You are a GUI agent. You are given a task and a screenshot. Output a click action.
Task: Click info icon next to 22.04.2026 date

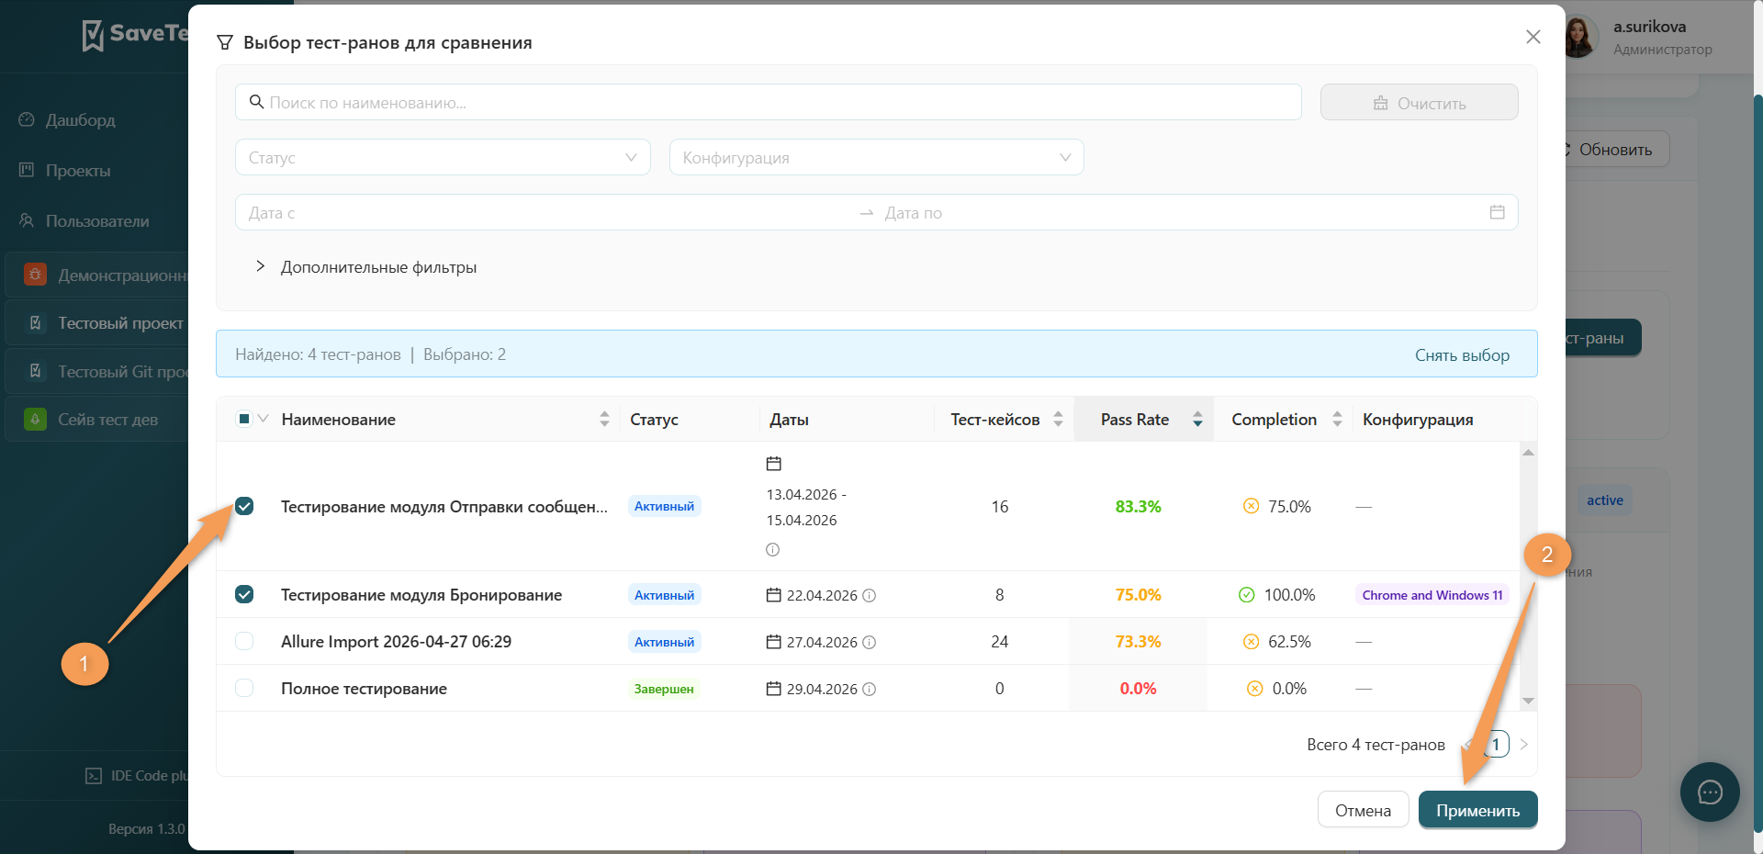point(870,595)
